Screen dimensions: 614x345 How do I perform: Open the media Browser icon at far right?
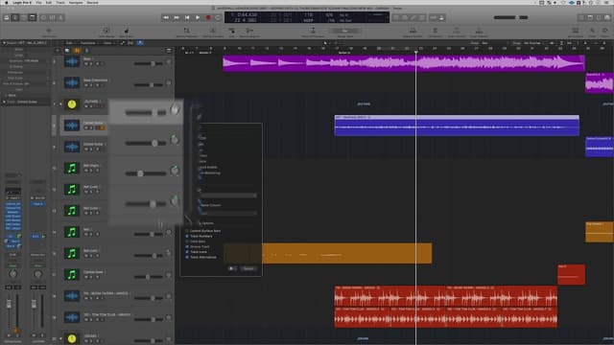607,17
